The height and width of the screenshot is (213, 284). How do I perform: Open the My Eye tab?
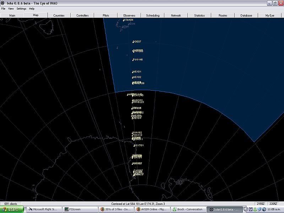(x=270, y=16)
